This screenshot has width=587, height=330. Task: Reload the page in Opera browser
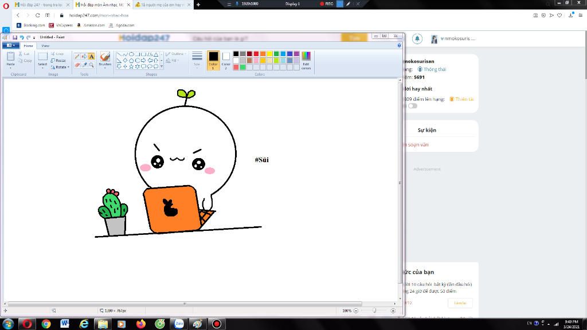[37, 15]
